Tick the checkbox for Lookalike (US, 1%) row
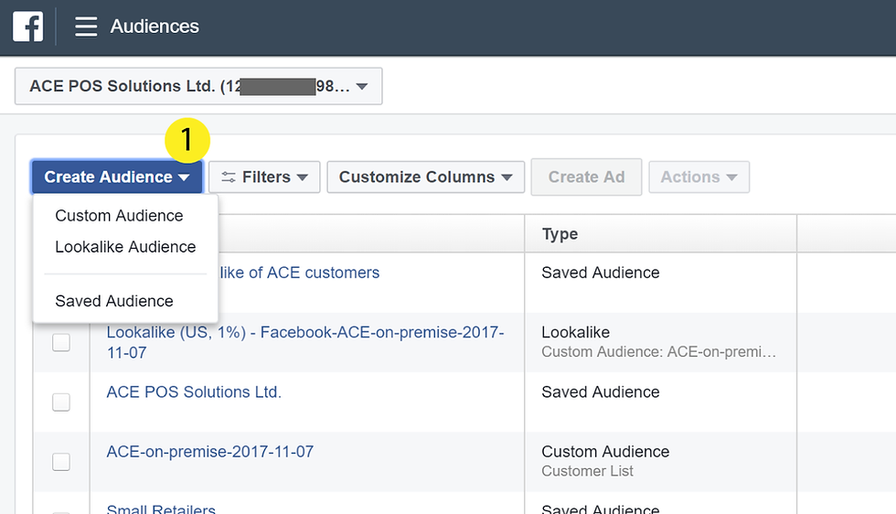The height and width of the screenshot is (514, 896). tap(61, 342)
